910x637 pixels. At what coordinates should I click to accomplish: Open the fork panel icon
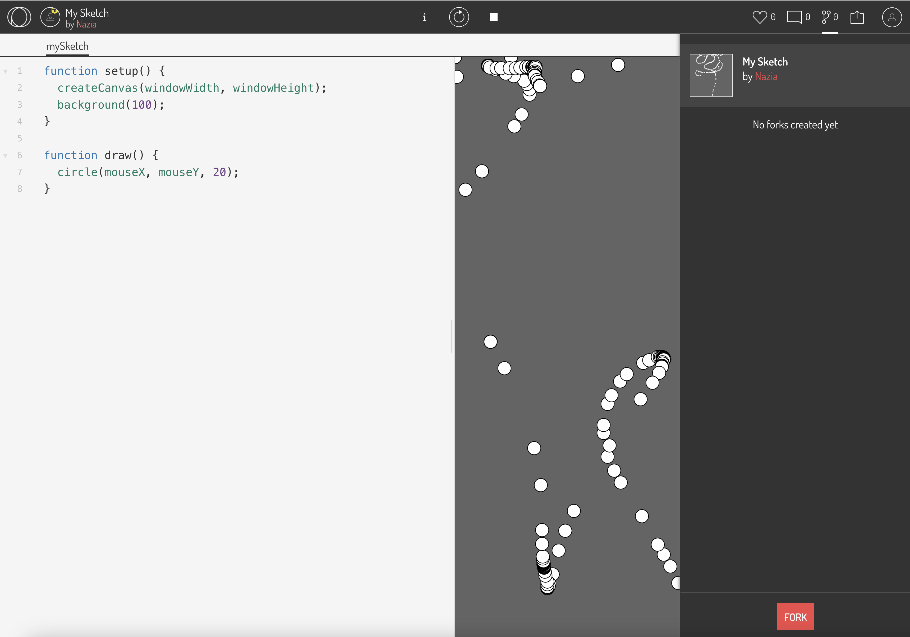tap(827, 17)
